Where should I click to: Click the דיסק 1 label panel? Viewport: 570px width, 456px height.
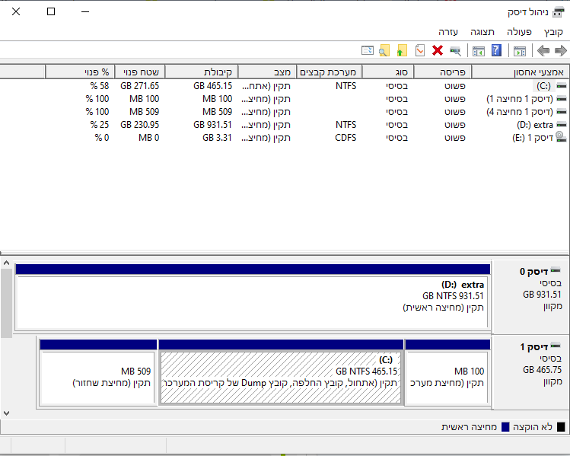click(530, 372)
